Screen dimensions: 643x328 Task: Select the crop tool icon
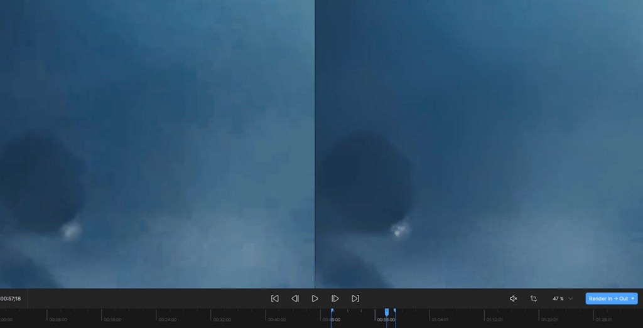coord(533,299)
